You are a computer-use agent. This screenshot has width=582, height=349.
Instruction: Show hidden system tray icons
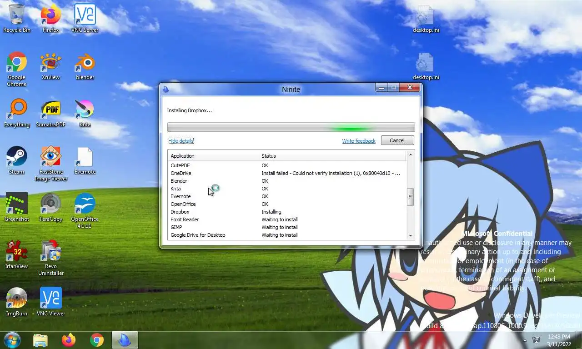525,340
